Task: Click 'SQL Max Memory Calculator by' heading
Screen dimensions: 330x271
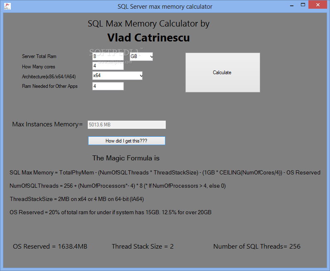Action: pyautogui.click(x=149, y=24)
